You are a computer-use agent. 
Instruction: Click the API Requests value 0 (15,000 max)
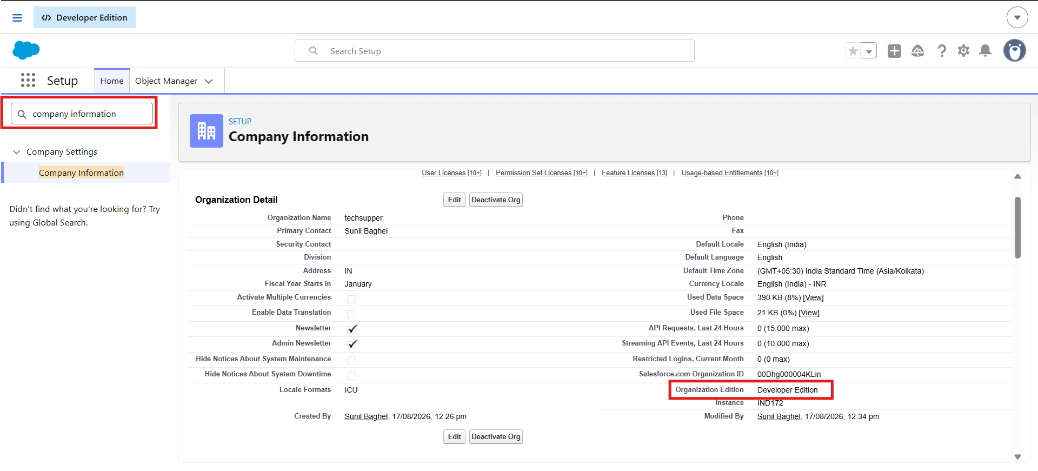point(783,329)
